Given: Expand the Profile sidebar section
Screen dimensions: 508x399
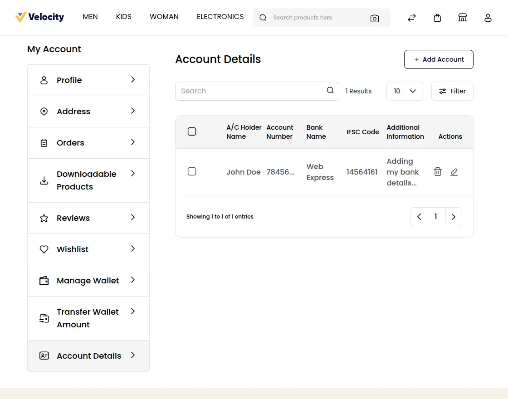Looking at the screenshot, I should (69, 80).
